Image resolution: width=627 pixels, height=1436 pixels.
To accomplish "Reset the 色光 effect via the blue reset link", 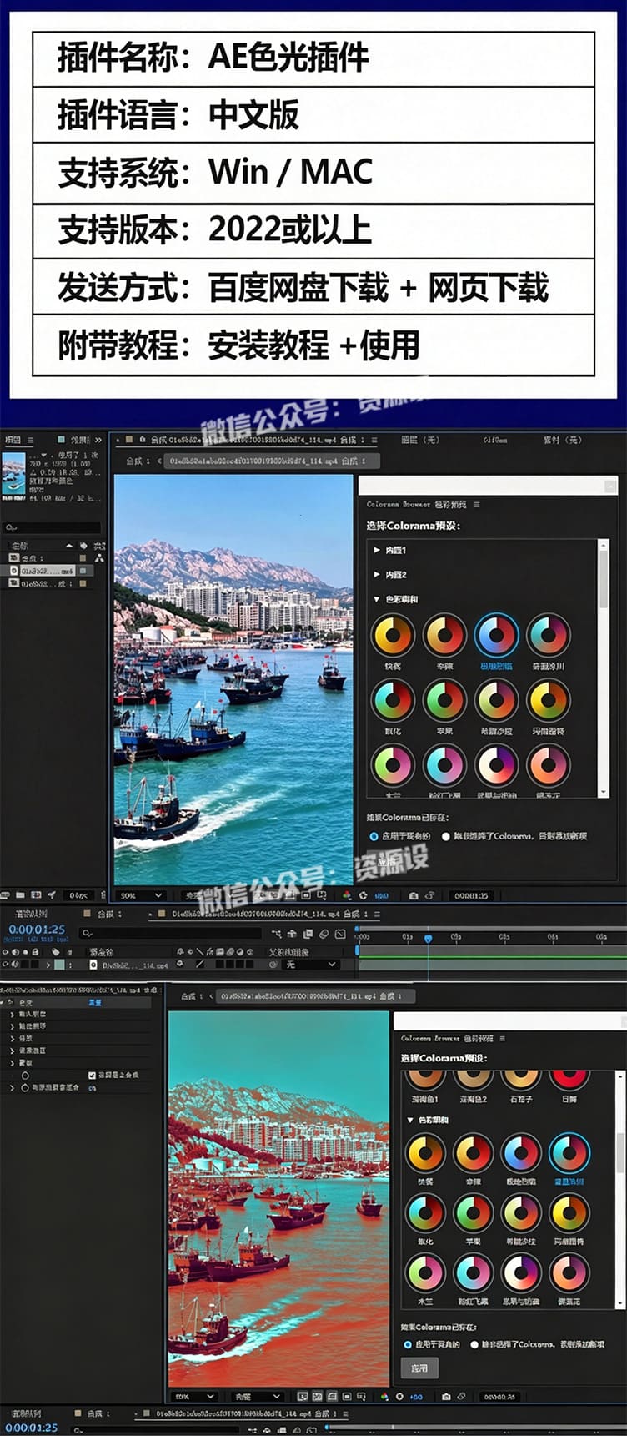I will [95, 1003].
